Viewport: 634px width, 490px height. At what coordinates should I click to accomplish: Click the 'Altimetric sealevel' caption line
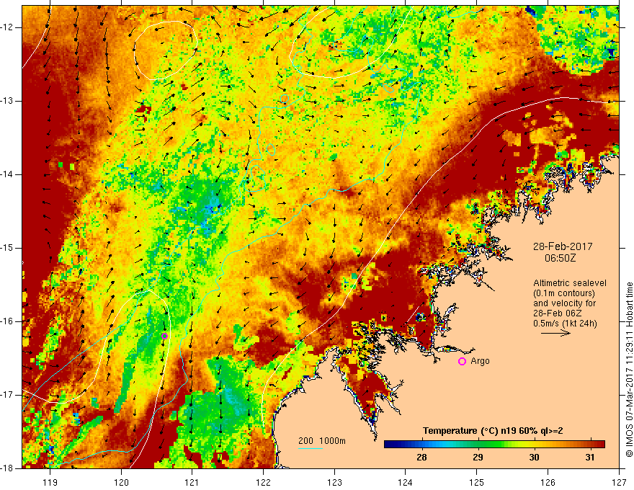coord(570,283)
